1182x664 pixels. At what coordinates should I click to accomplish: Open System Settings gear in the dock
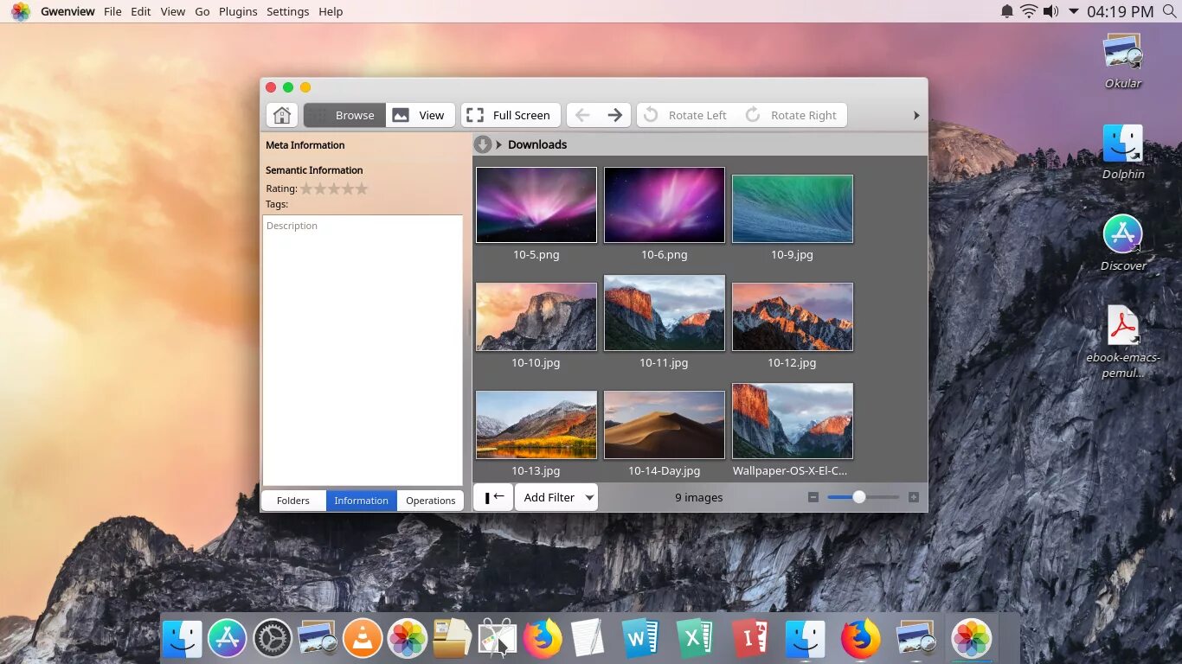tap(273, 639)
